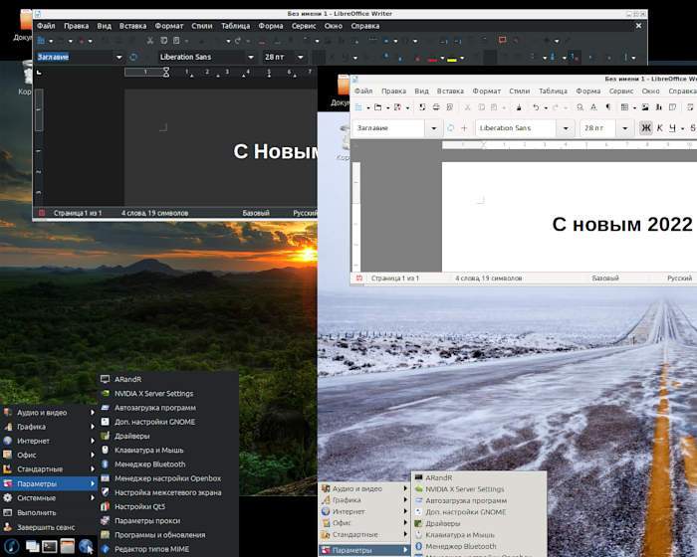Select Драйверы in light Параметры submenu
697x557 pixels.
[x=479, y=523]
